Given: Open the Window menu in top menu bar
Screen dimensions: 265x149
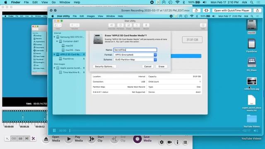Looking at the screenshot, I should 65,2.
